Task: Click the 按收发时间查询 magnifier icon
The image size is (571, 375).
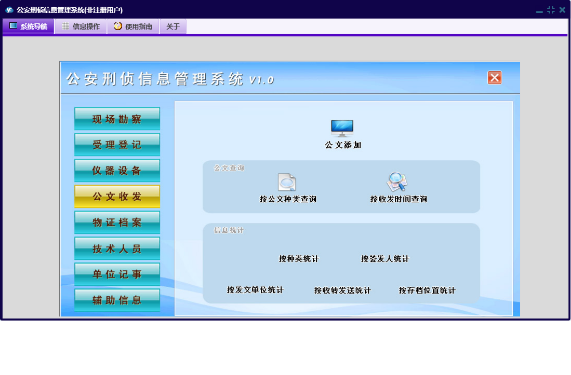Action: click(x=397, y=182)
